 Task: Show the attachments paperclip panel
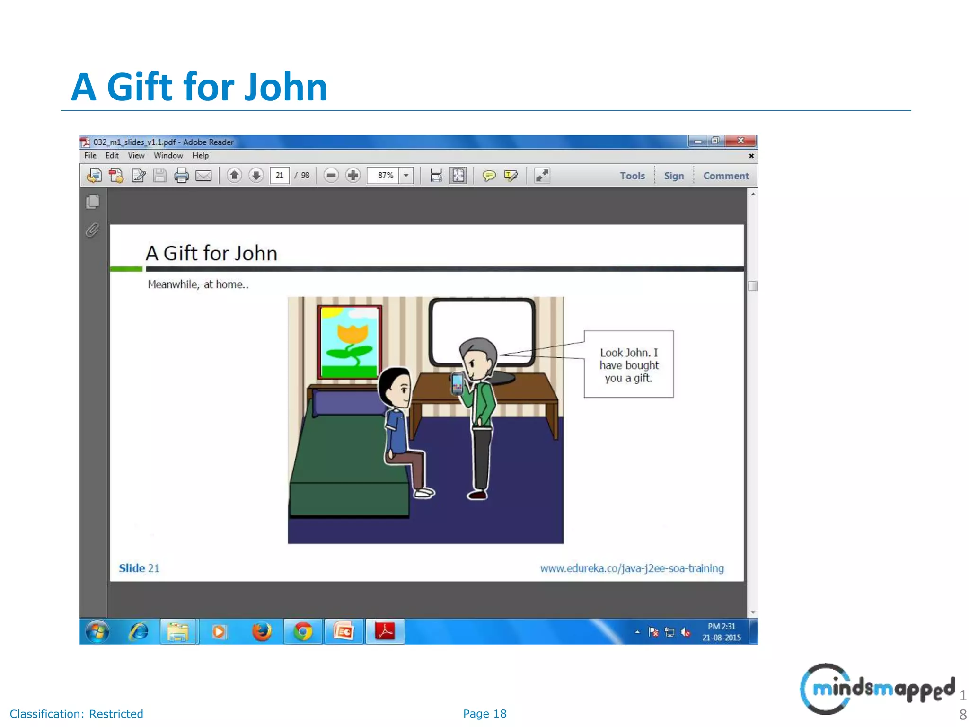tap(92, 230)
